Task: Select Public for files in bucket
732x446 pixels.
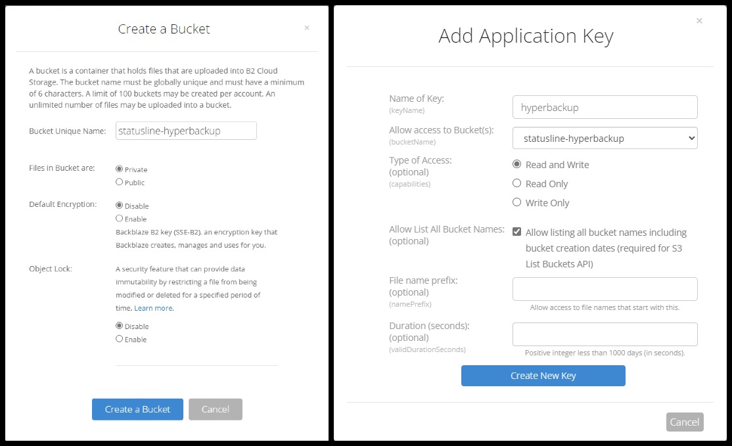Action: pyautogui.click(x=119, y=182)
